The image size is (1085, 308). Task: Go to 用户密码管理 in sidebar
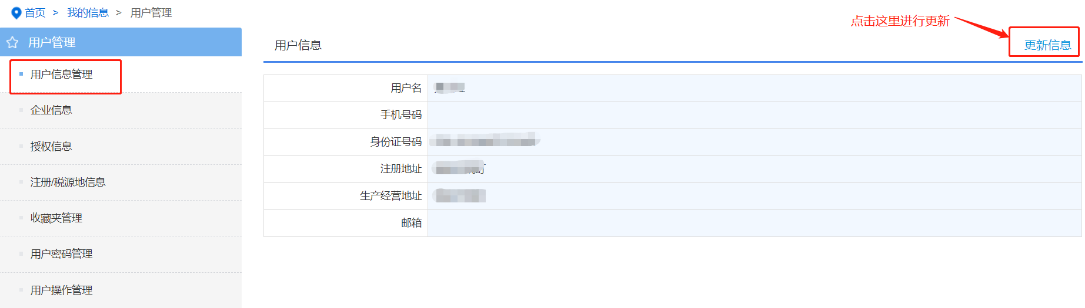[62, 254]
